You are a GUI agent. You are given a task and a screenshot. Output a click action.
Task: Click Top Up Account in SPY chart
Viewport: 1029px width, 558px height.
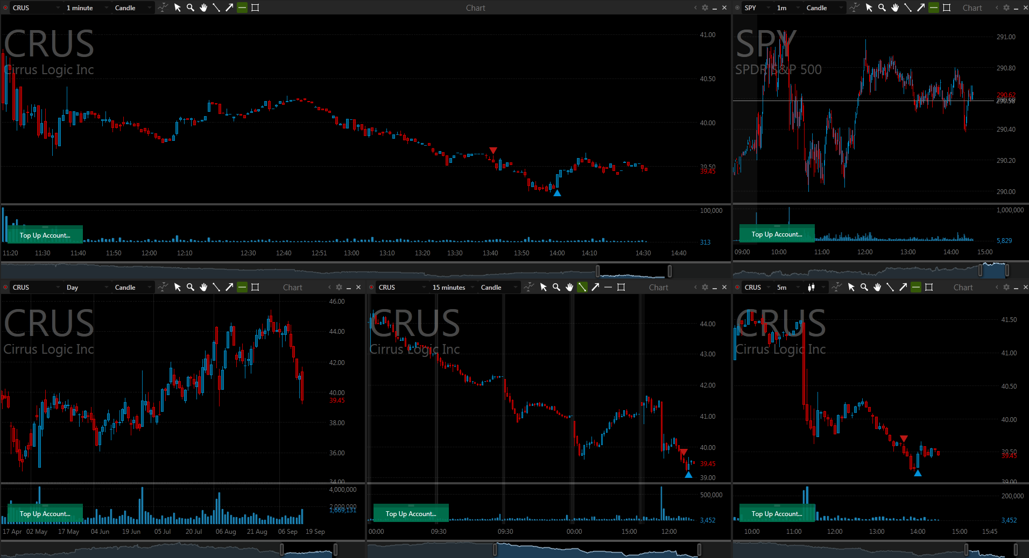point(777,234)
